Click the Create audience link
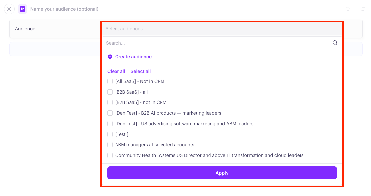This screenshot has width=371, height=196. [133, 57]
